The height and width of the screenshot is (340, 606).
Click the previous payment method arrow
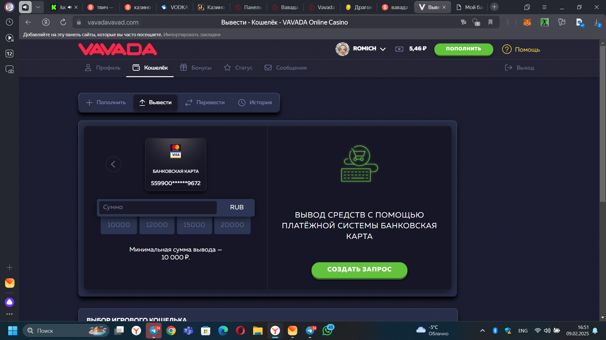[x=113, y=164]
